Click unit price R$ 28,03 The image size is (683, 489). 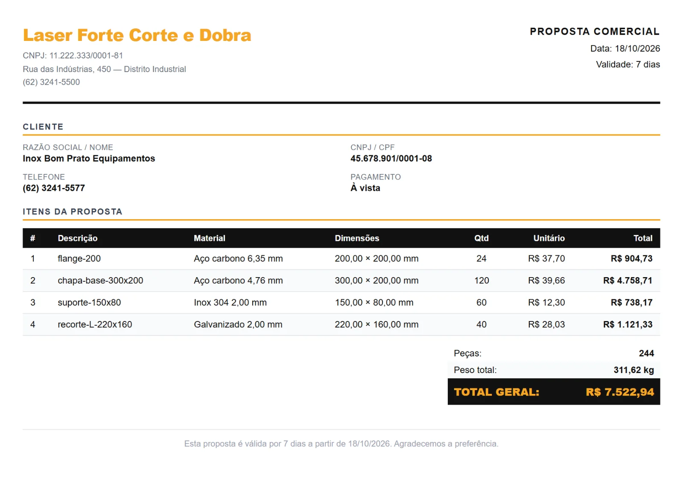click(x=546, y=324)
